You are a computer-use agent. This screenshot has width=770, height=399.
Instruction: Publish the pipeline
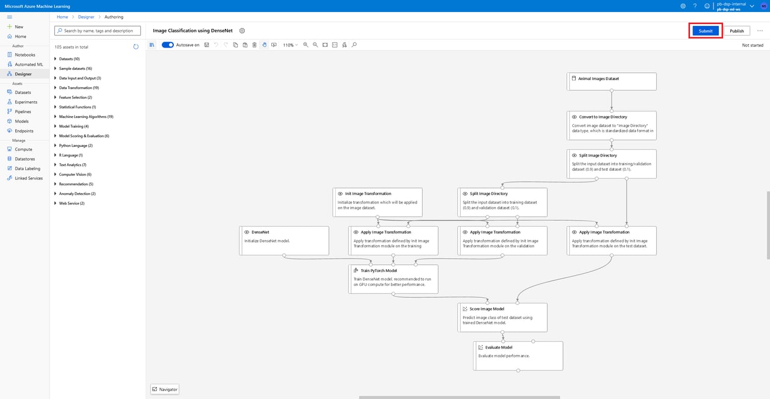tap(736, 30)
